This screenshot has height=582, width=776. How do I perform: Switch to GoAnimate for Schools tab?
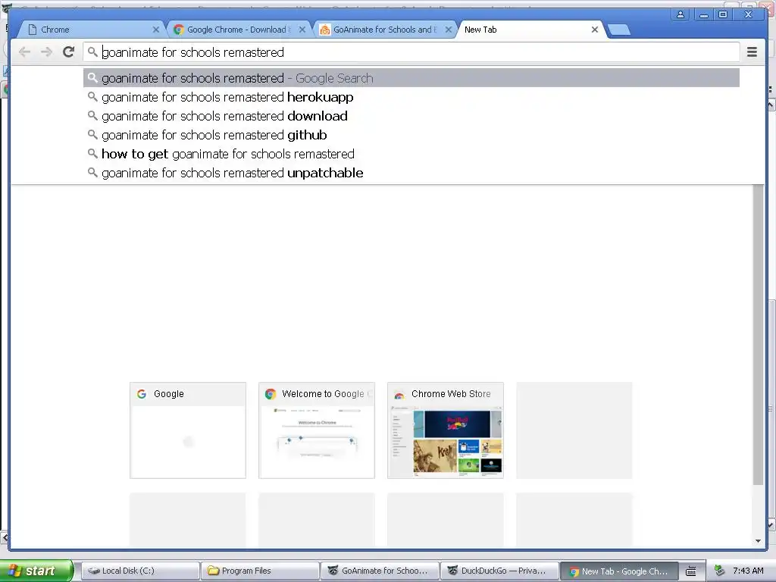[384, 30]
